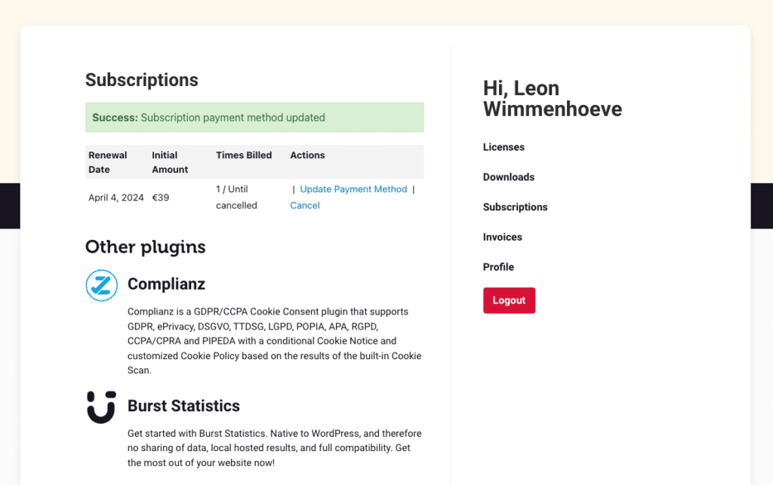This screenshot has height=485, width=773.
Task: Click the 'Other plugins' heading
Action: coord(145,247)
